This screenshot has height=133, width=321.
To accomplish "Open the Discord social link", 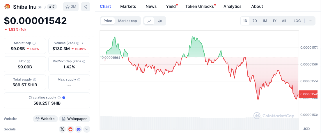I will [x=79, y=129].
